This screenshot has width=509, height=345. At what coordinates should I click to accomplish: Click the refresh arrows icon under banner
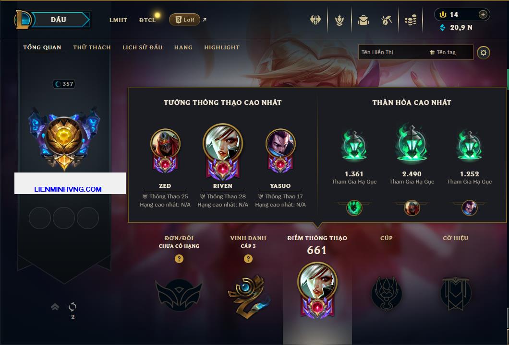[x=73, y=306]
